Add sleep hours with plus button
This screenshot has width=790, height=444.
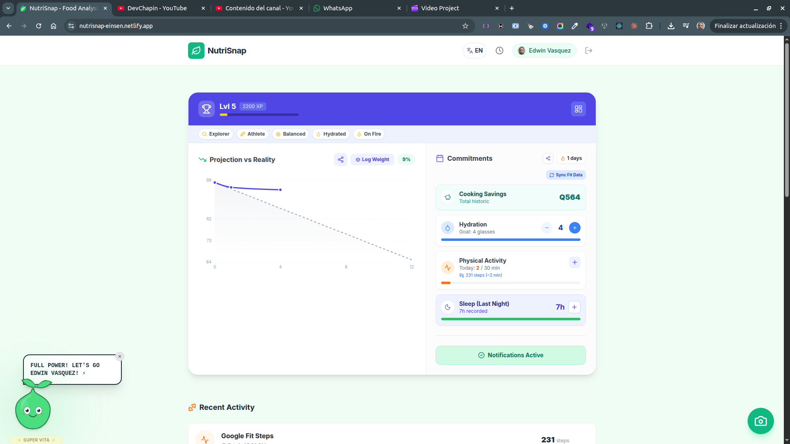(x=574, y=307)
